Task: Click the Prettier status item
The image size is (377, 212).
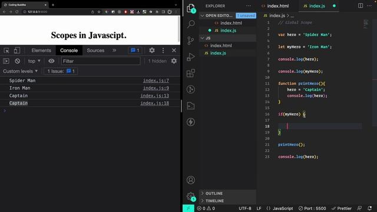Action: point(342,208)
